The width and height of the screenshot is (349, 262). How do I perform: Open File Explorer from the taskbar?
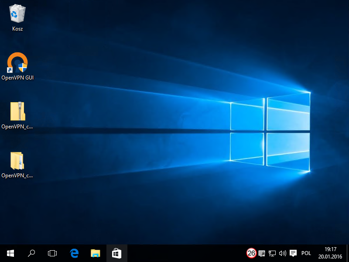click(x=95, y=253)
